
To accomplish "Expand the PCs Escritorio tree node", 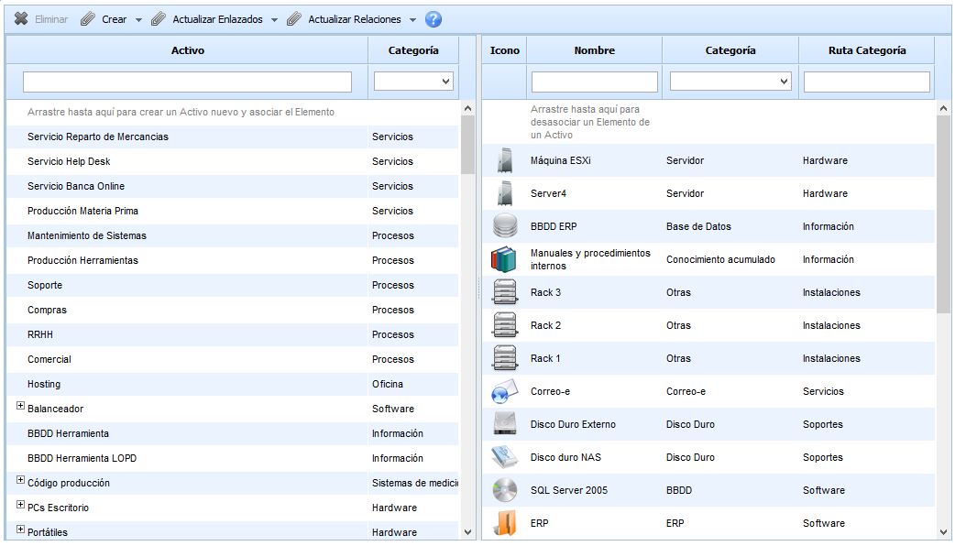I will pyautogui.click(x=20, y=505).
